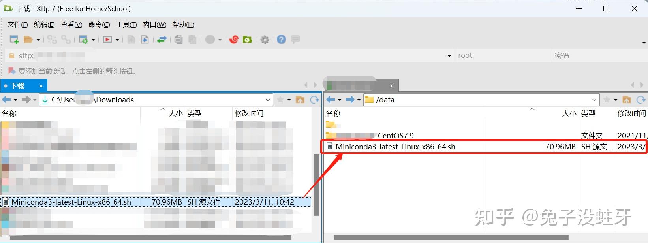Expand the host address dropdown arrow

(449, 56)
